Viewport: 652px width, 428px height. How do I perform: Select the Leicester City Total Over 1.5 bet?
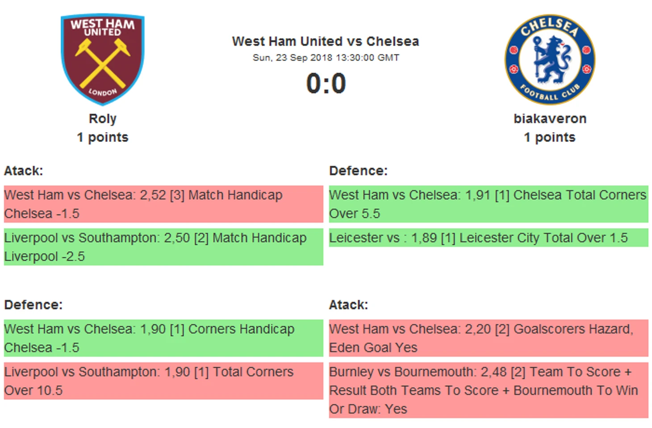pyautogui.click(x=488, y=238)
